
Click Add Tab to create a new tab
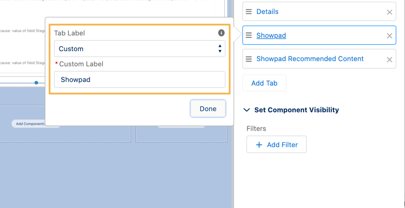click(264, 83)
